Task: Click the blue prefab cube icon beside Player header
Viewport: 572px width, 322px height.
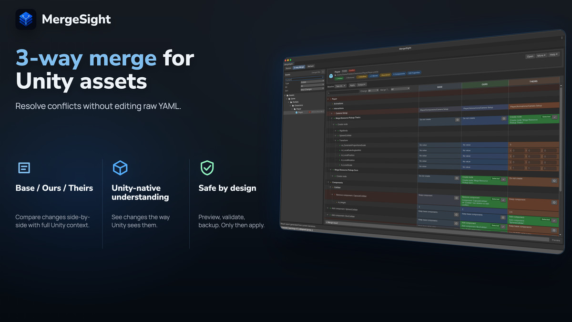Action: point(331,76)
